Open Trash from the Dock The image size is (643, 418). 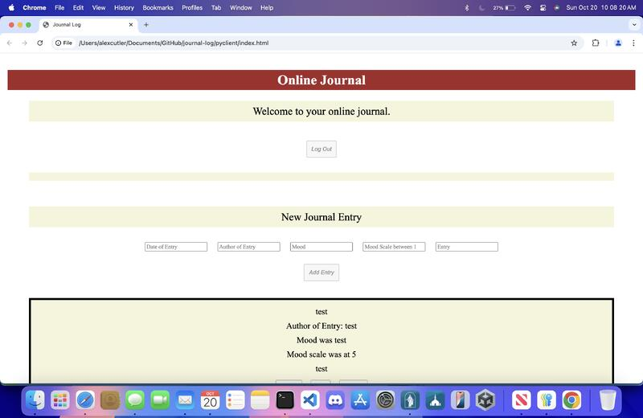[608, 400]
